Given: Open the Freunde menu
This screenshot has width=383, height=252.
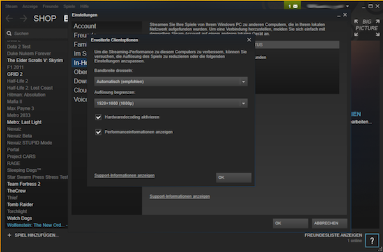Looking at the screenshot, I should point(50,6).
